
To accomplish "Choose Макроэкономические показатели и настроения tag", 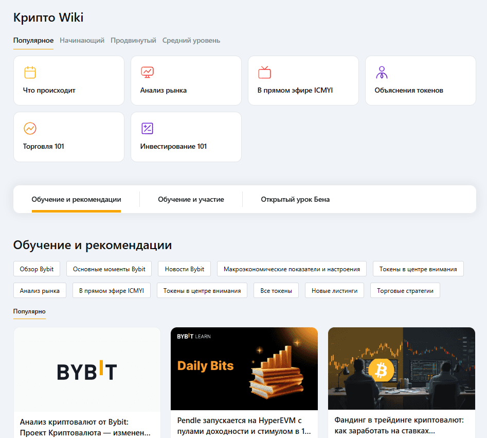I will pos(292,269).
